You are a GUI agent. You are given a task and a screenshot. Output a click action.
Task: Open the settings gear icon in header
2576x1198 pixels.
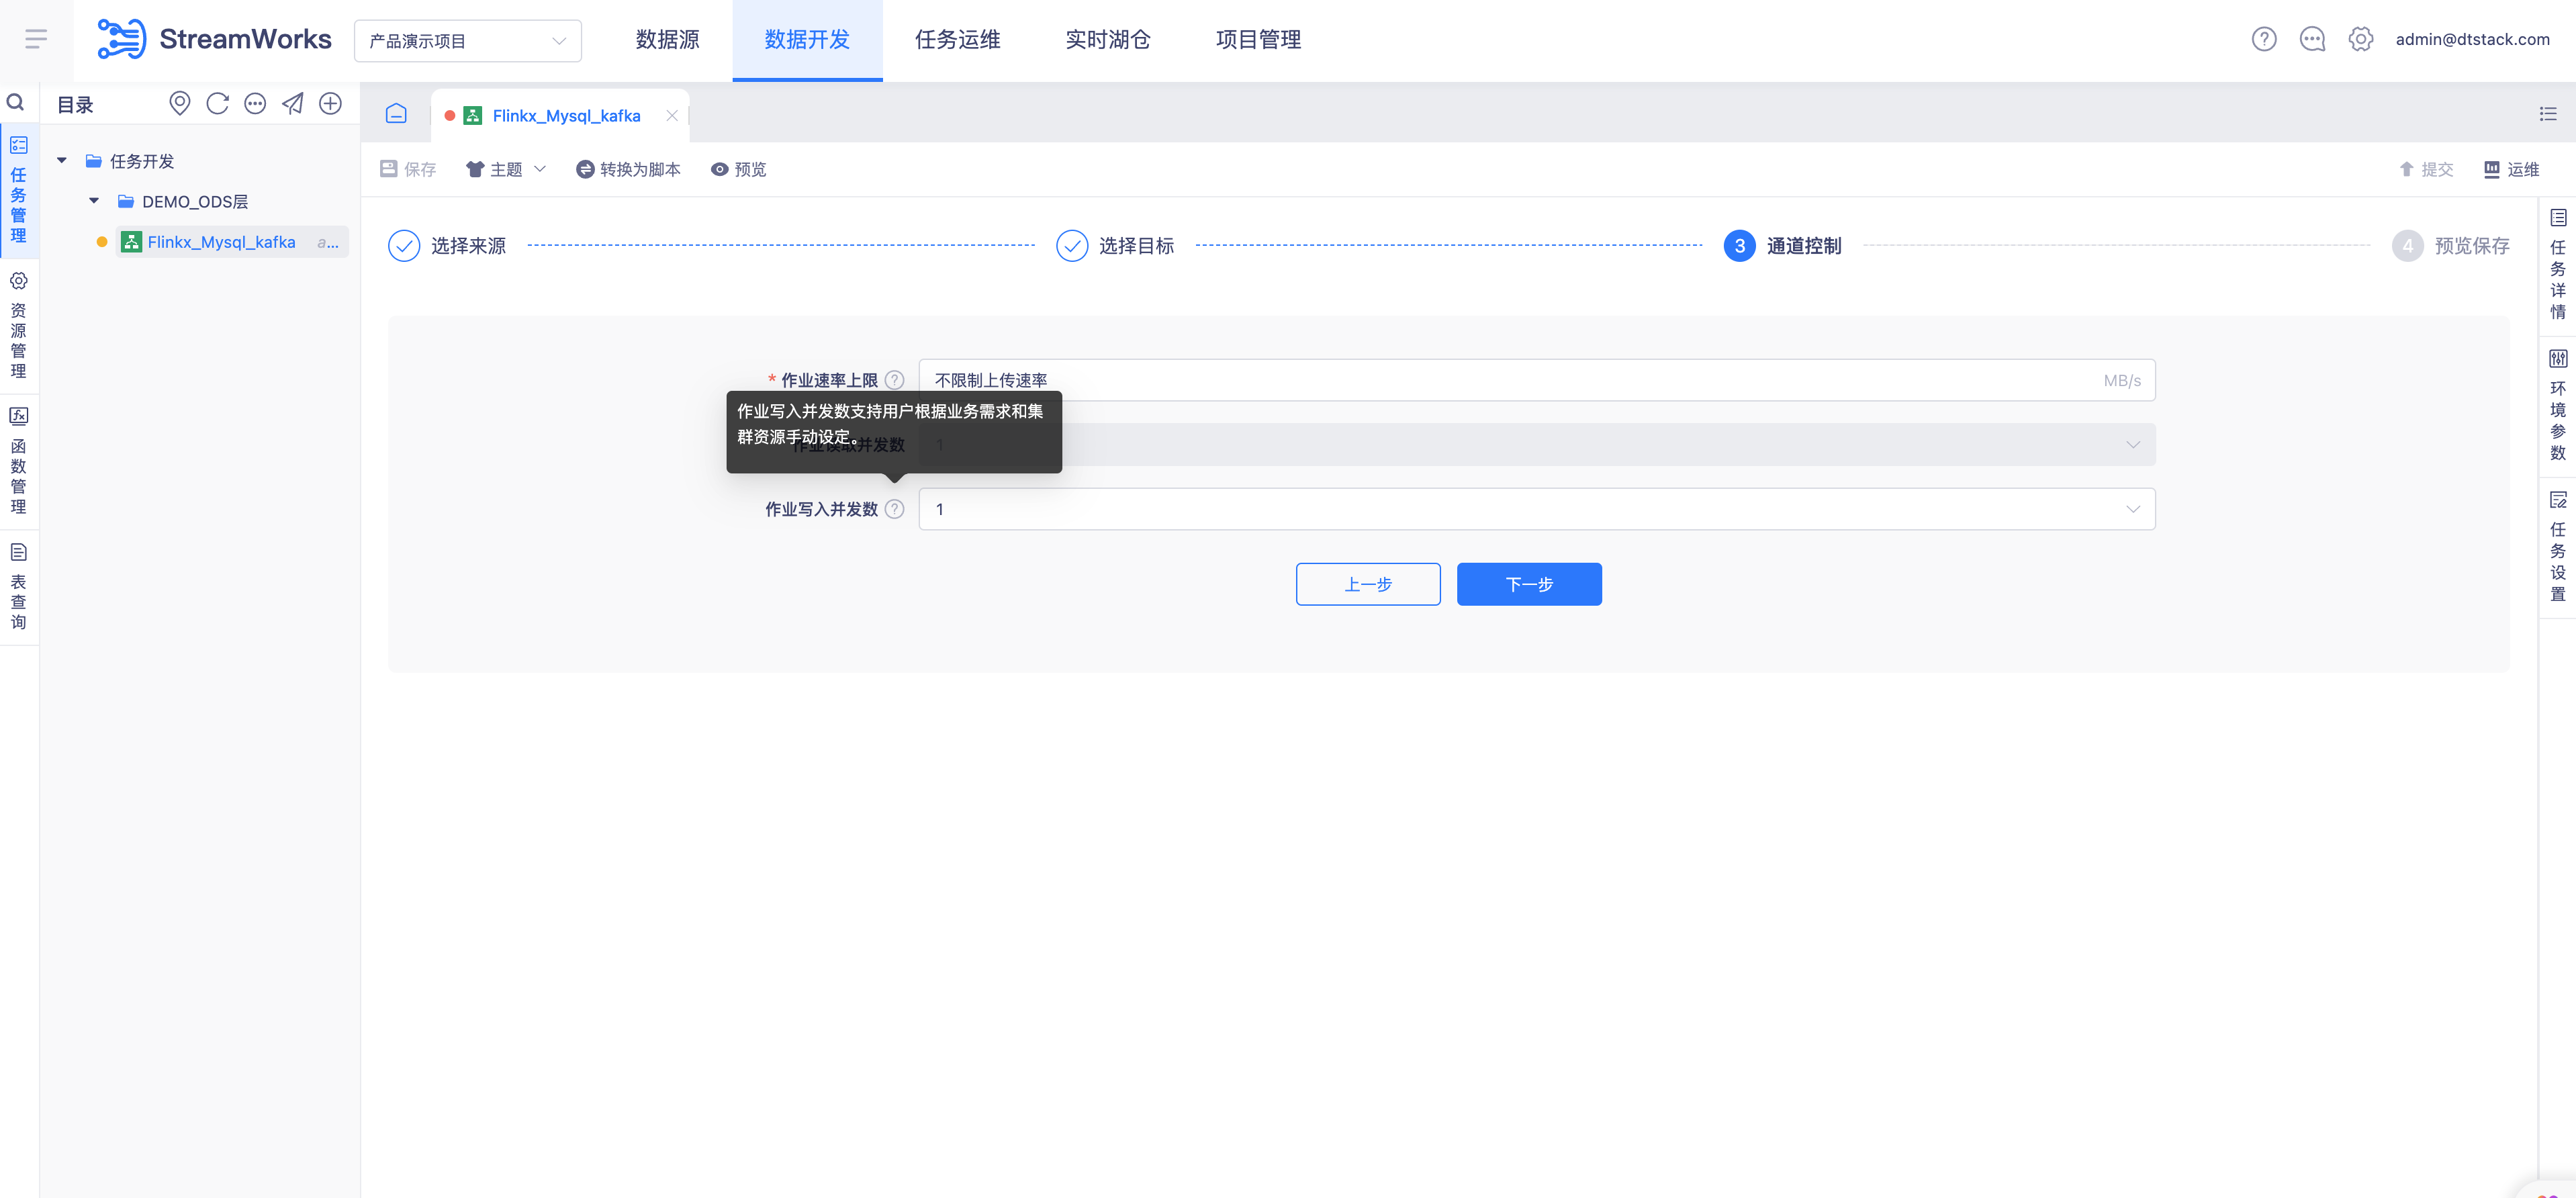2360,39
